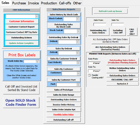The width and height of the screenshot is (140, 125).
Task: Click Outstanding ALL Sales Orders
Action: click(99, 32)
